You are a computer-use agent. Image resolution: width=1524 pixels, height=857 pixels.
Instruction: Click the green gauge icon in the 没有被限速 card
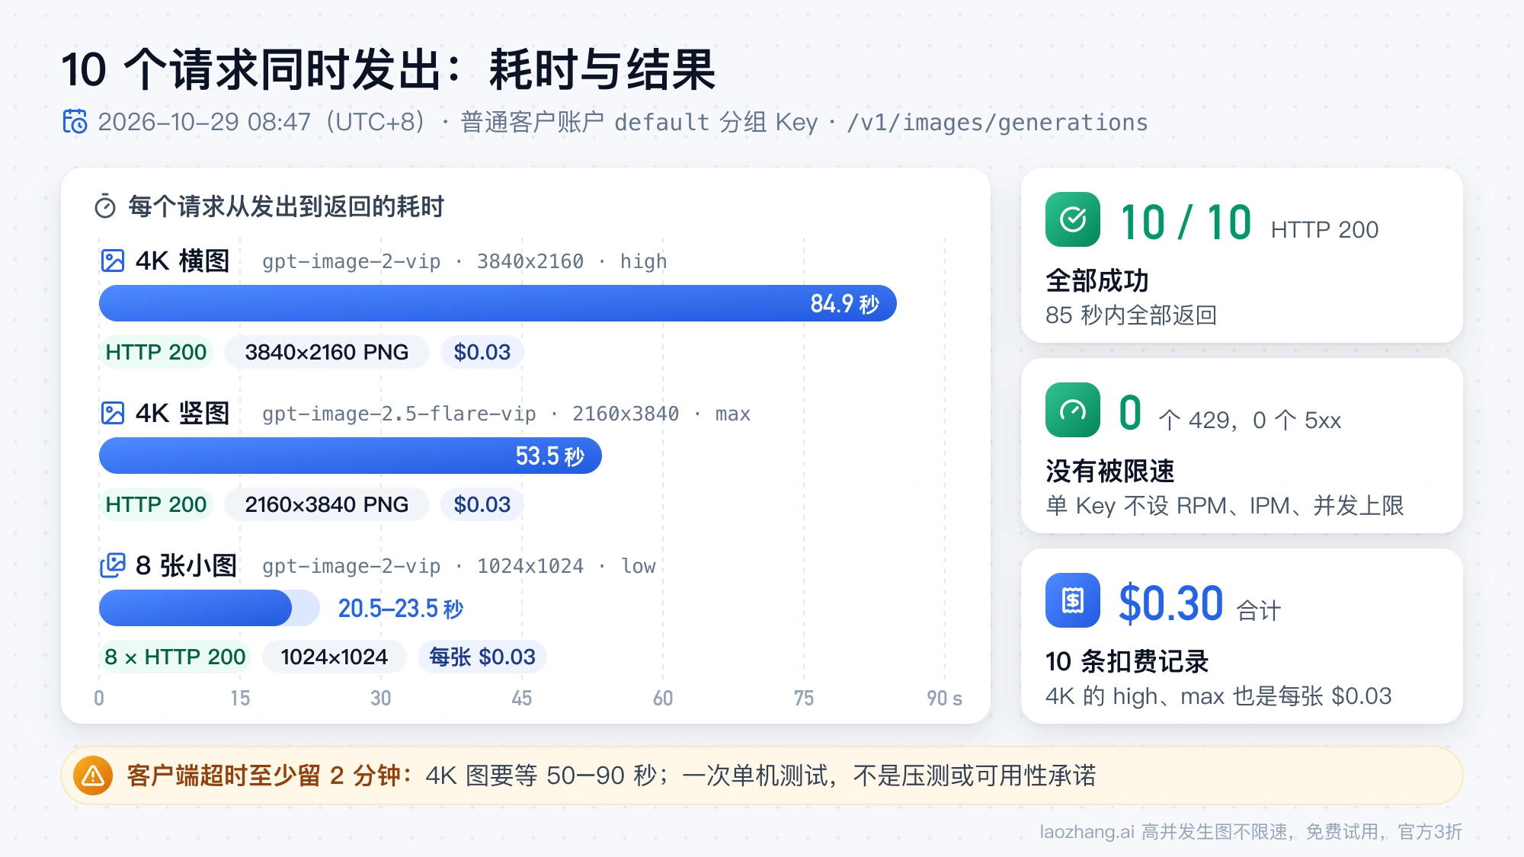(1073, 410)
